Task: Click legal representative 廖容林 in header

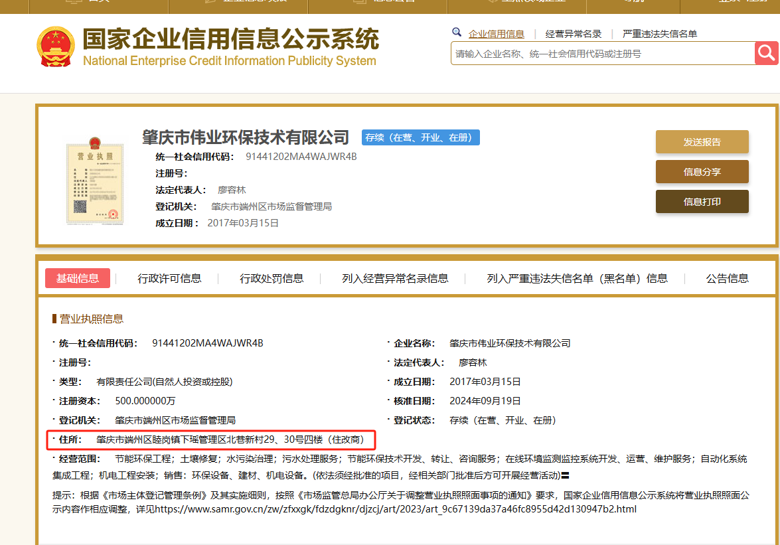Action: 232,190
